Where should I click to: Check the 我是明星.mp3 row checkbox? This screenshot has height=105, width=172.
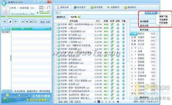(56, 49)
